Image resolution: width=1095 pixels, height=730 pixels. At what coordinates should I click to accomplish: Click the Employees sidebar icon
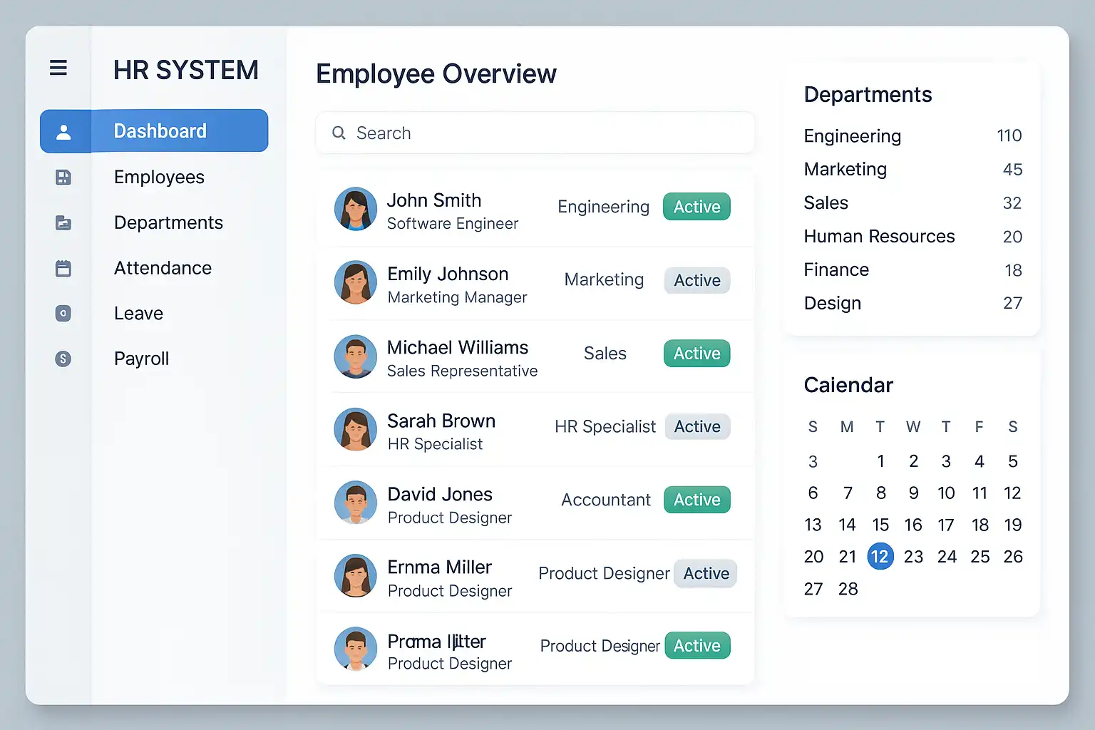point(63,178)
